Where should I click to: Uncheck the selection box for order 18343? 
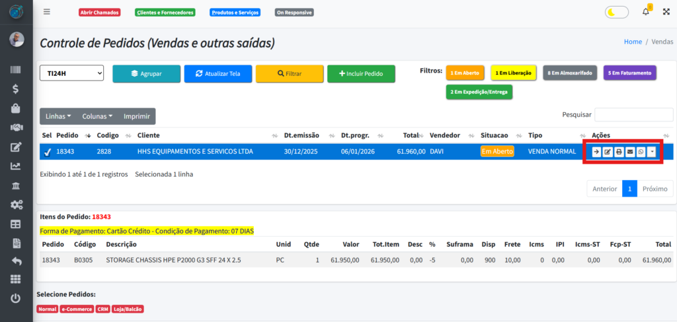pos(47,152)
